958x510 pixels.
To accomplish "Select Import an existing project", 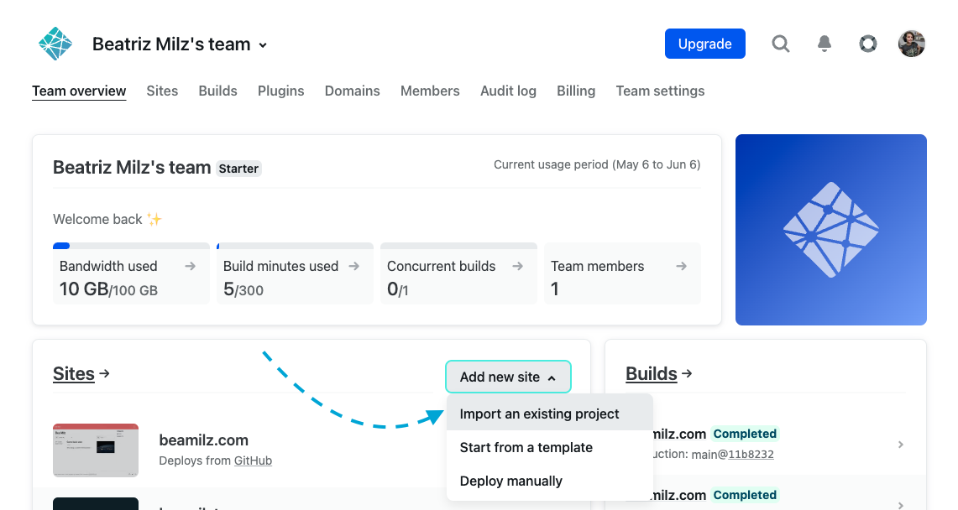I will click(550, 414).
